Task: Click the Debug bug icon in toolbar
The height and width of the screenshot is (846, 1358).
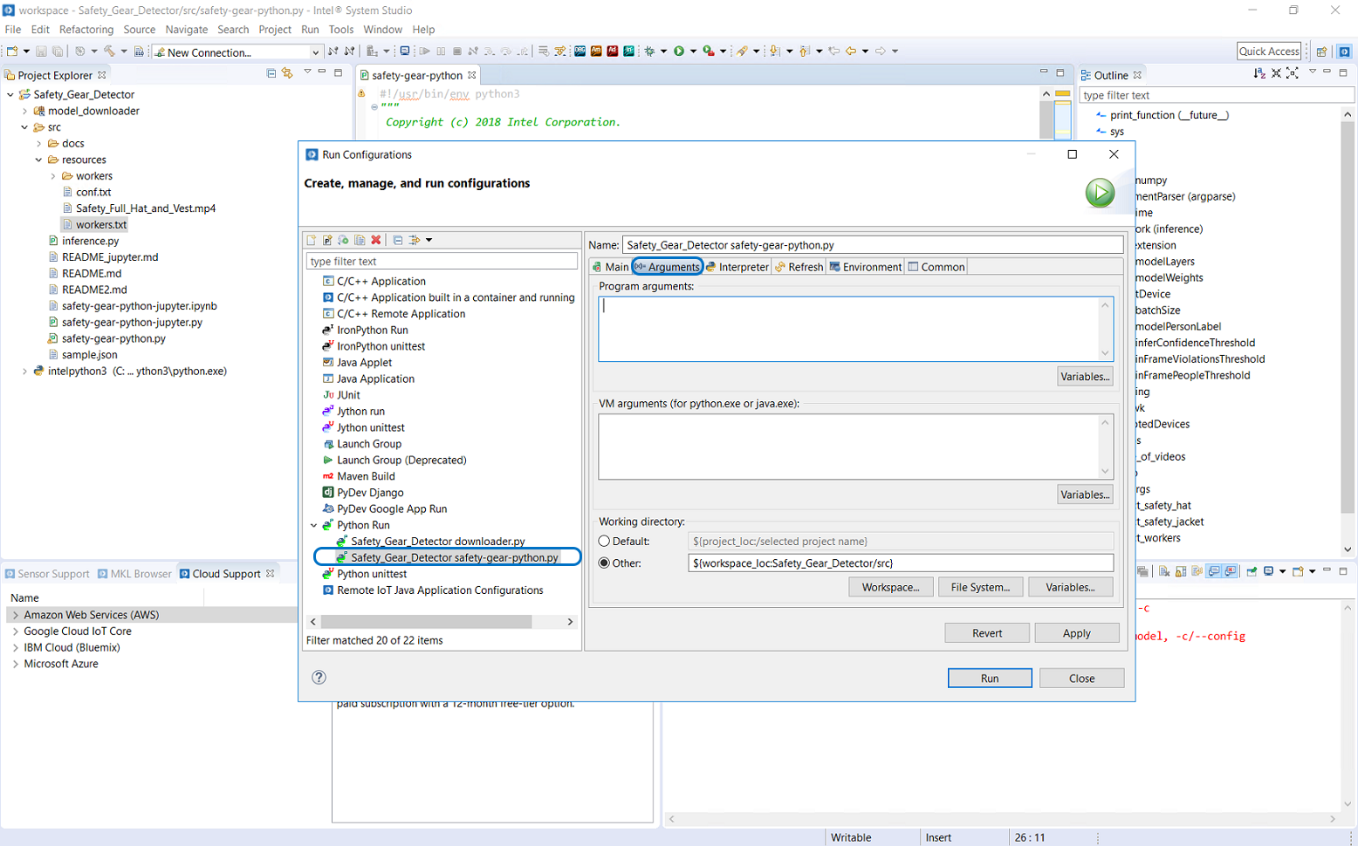Action: click(x=649, y=51)
